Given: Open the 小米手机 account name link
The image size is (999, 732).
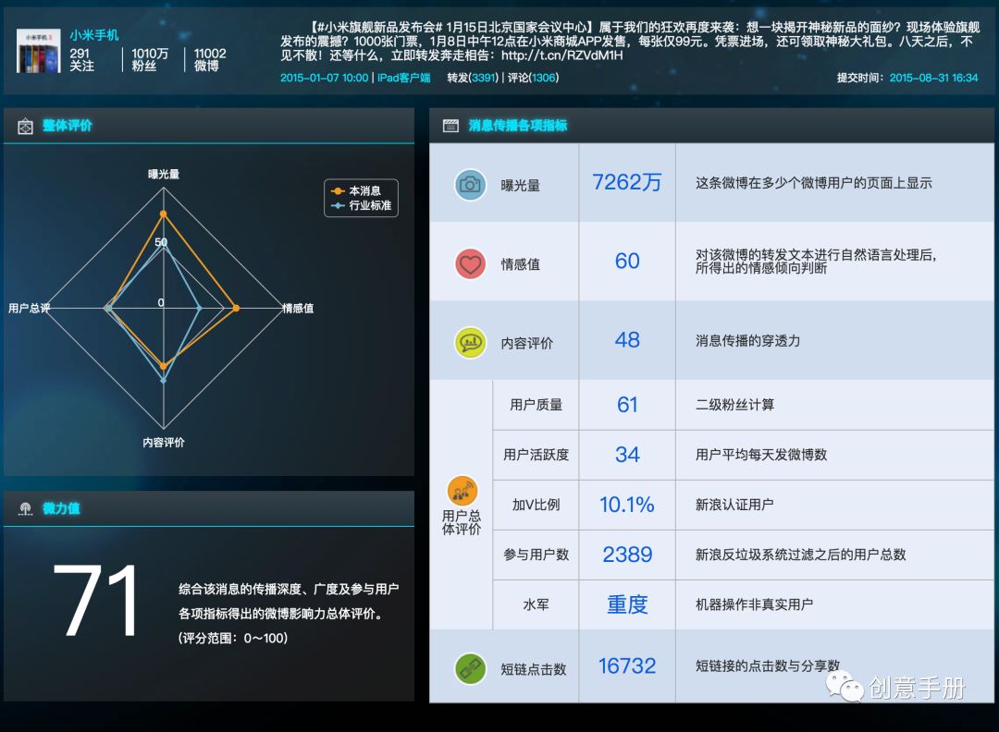Looking at the screenshot, I should [x=94, y=35].
